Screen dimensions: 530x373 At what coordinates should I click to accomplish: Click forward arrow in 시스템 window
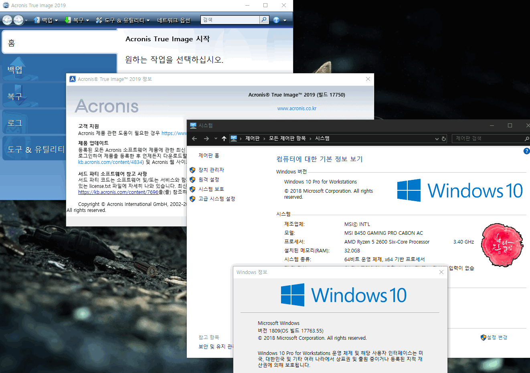206,139
